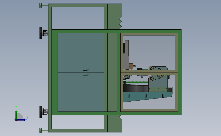Click the Z label of the triad
Screen dimensions: 221x136
coord(27,118)
